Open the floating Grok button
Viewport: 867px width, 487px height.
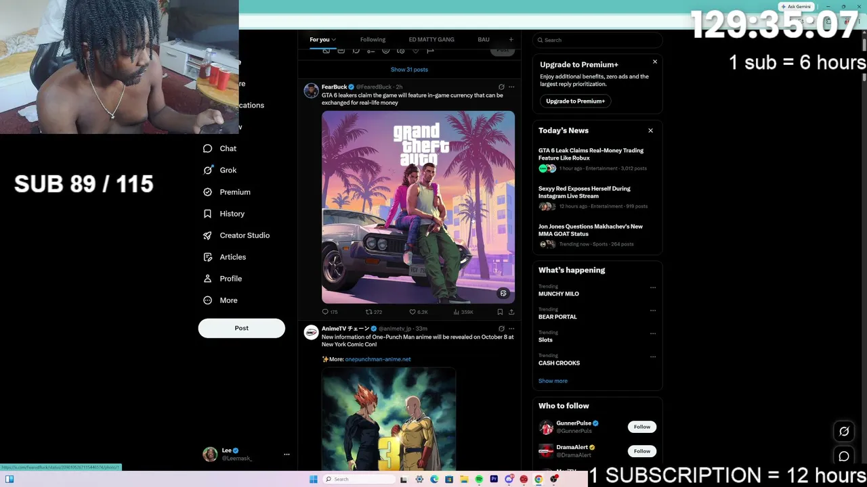844,432
